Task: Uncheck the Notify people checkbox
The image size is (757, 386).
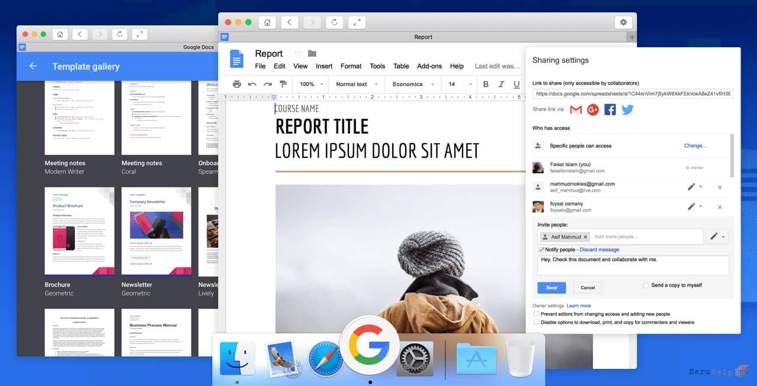Action: click(541, 249)
